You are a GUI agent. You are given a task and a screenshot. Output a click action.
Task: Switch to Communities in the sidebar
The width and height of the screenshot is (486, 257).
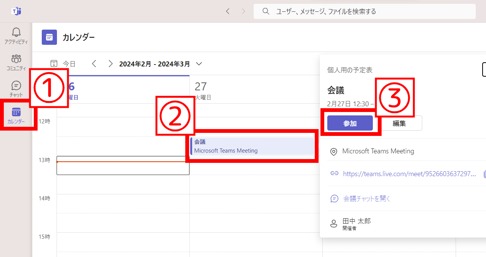coord(16,63)
